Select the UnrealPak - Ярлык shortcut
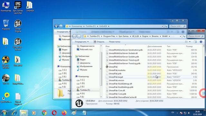The height and width of the screenshot is (116, 206). (18, 44)
